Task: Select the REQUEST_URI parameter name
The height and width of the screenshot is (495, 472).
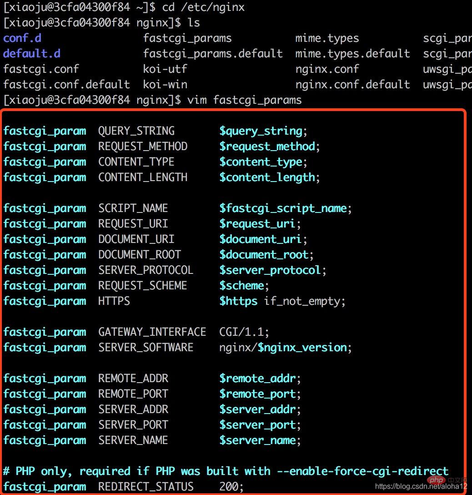Action: click(x=133, y=224)
